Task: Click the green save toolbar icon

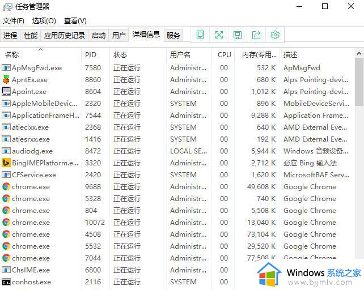Action: (x=238, y=35)
